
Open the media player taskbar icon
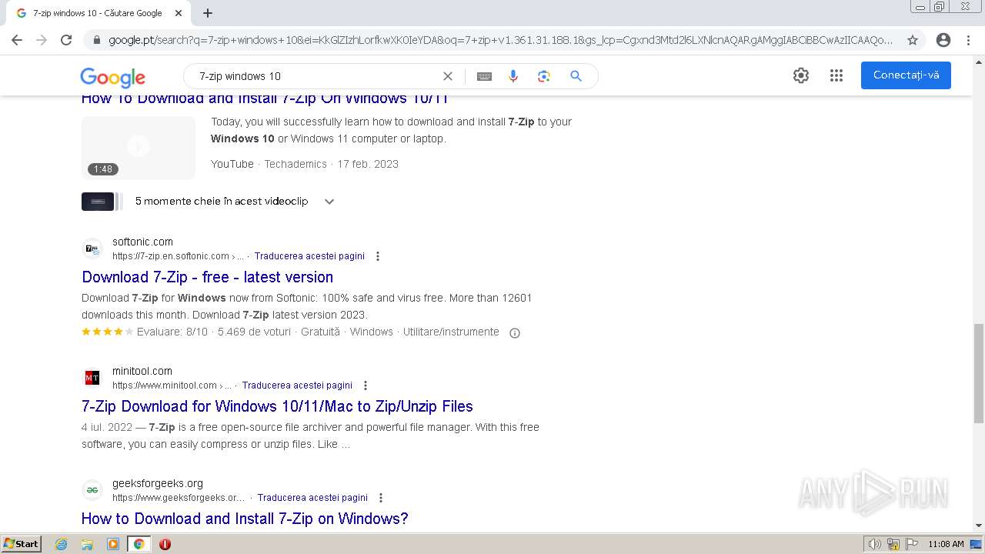[113, 544]
